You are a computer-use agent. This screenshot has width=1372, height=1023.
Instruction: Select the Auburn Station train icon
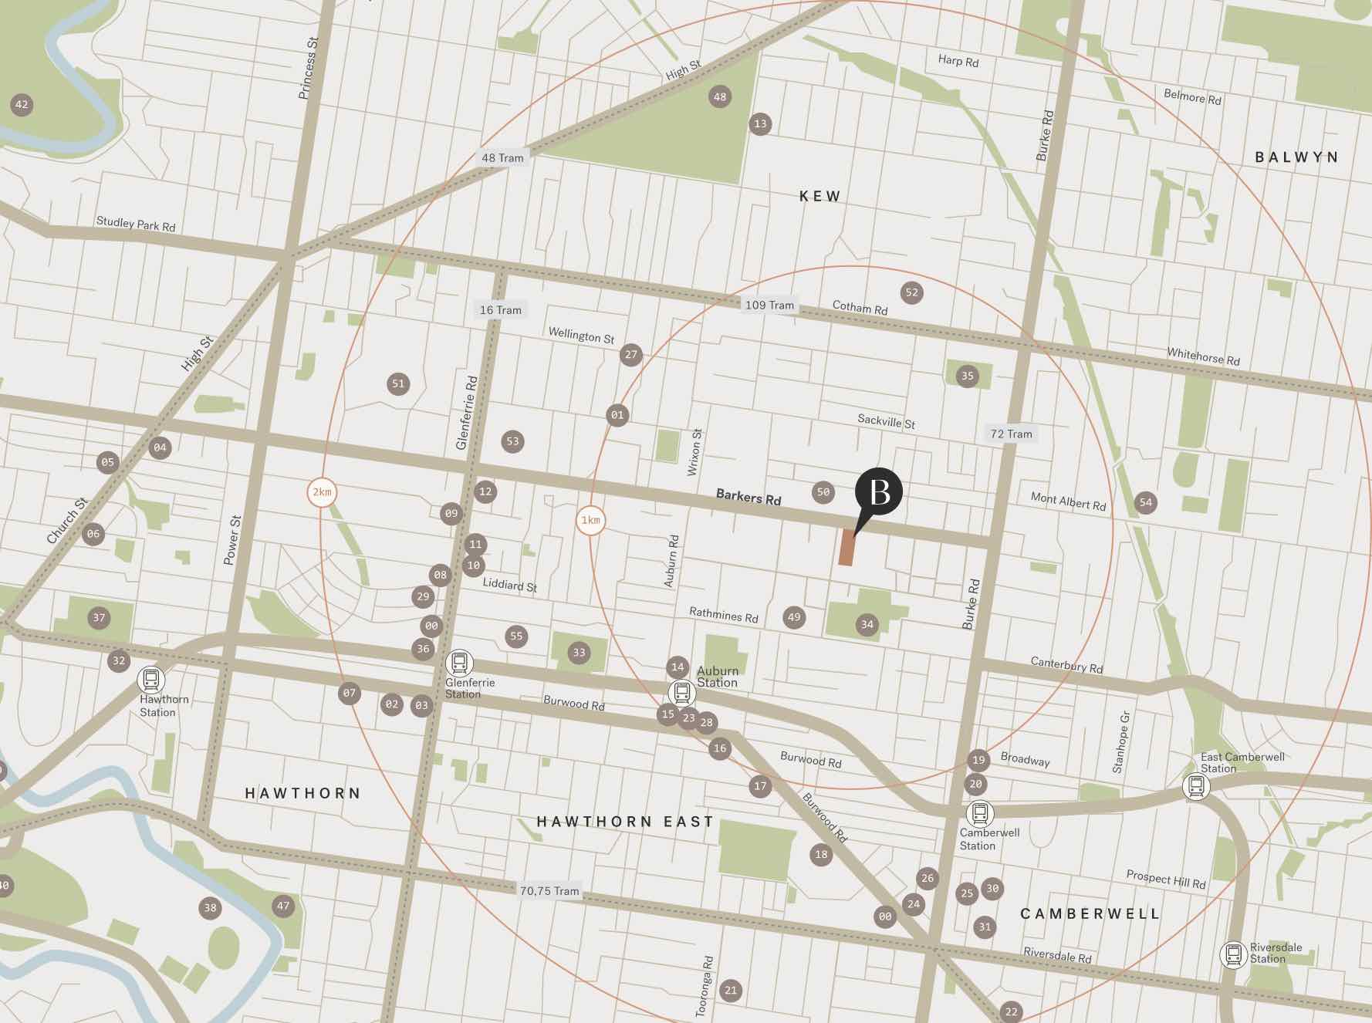681,694
